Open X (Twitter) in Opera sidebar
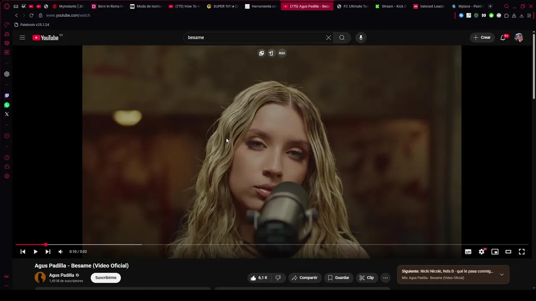The image size is (536, 301). tap(7, 114)
